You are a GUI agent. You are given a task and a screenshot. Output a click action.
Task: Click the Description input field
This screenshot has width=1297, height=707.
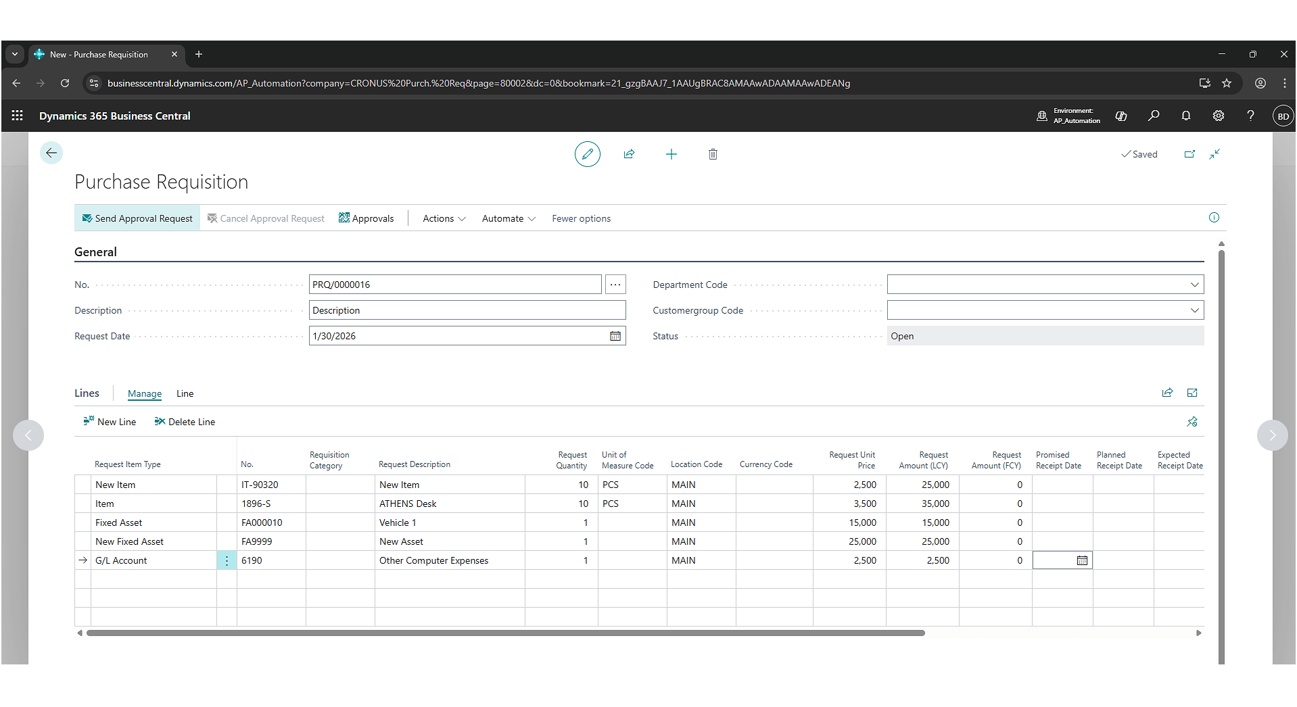[x=467, y=310]
